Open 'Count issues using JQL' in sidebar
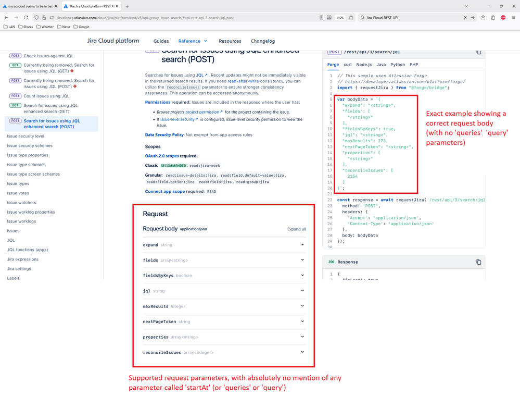The width and height of the screenshot is (520, 396). (x=46, y=96)
